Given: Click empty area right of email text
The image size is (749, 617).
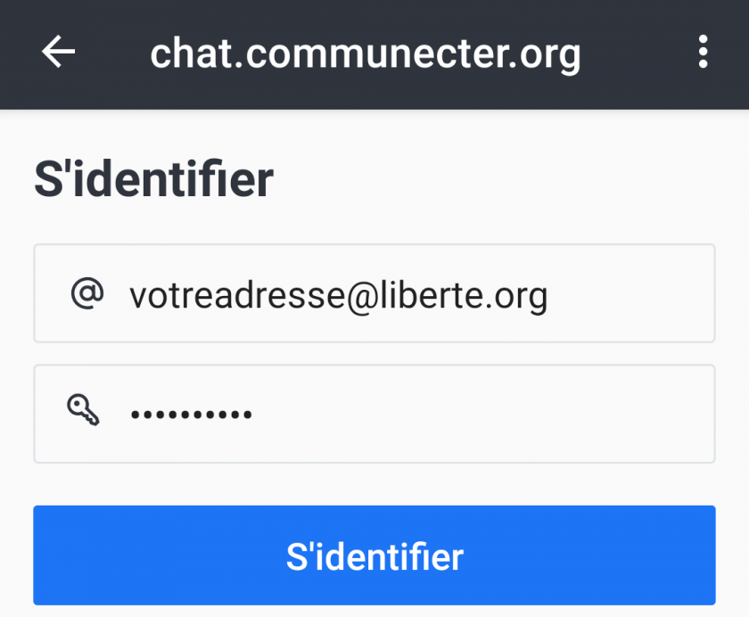Looking at the screenshot, I should click(x=633, y=293).
